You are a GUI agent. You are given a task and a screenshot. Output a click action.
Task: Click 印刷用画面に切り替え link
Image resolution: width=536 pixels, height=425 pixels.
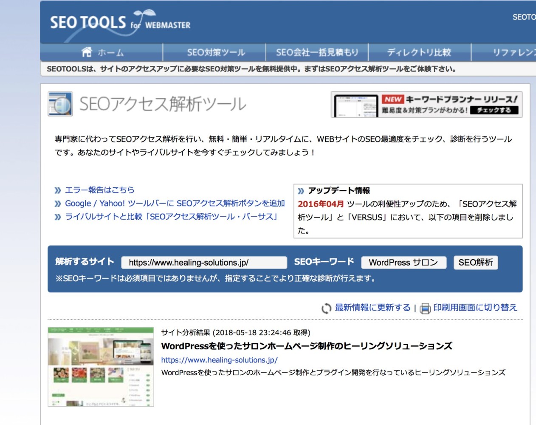[x=475, y=307]
